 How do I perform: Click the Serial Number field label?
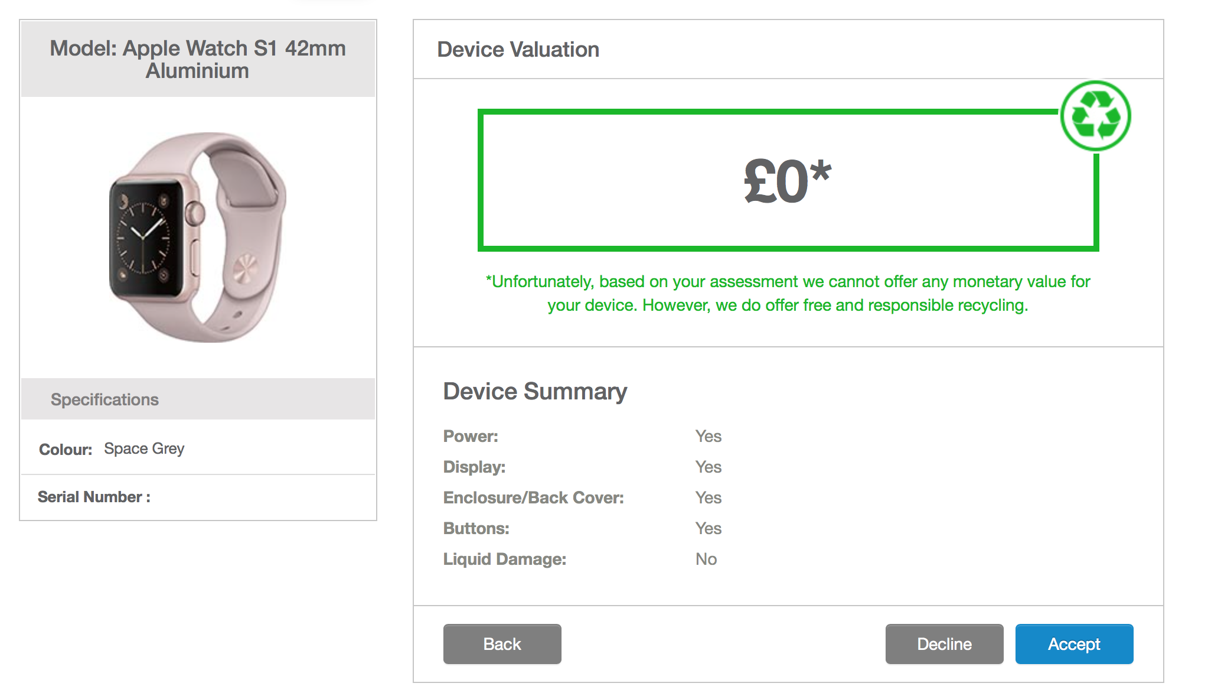[x=94, y=497]
